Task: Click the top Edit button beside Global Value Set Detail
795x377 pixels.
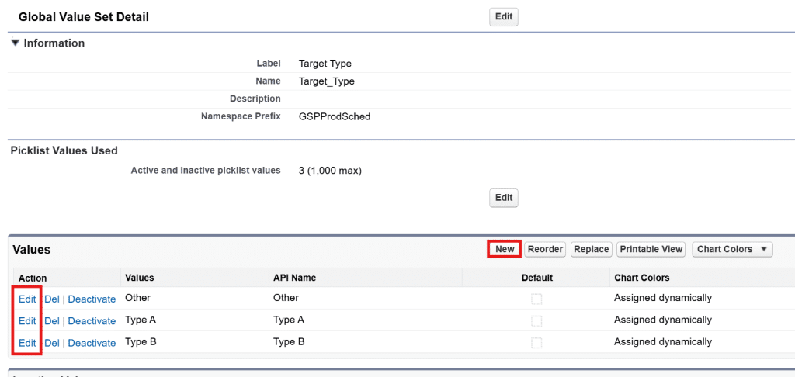Action: [x=504, y=17]
